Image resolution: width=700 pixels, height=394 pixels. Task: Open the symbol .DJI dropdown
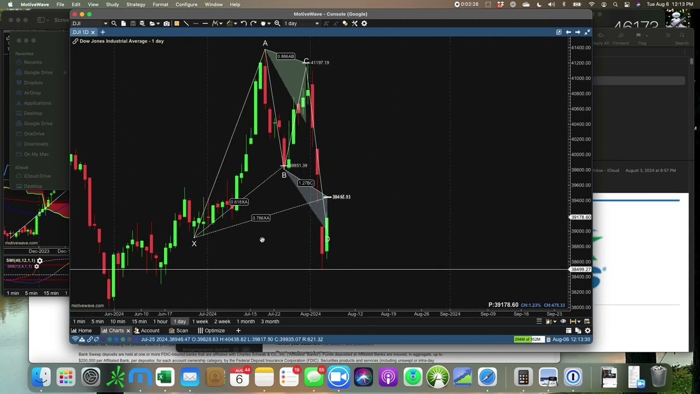(x=106, y=24)
